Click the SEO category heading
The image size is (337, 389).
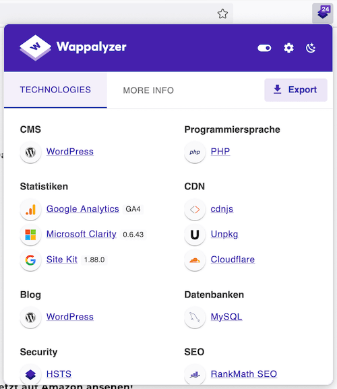[194, 352]
